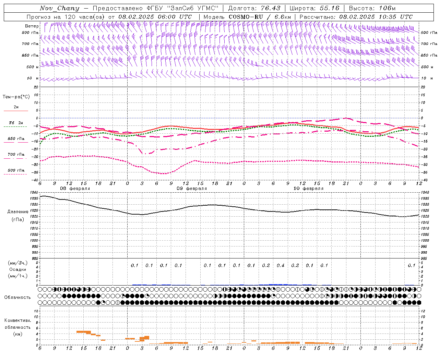Click the Осадки precipitation label

coord(18,269)
